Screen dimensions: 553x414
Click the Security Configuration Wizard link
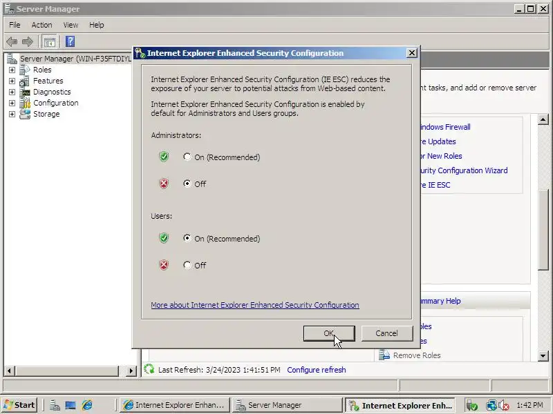465,170
